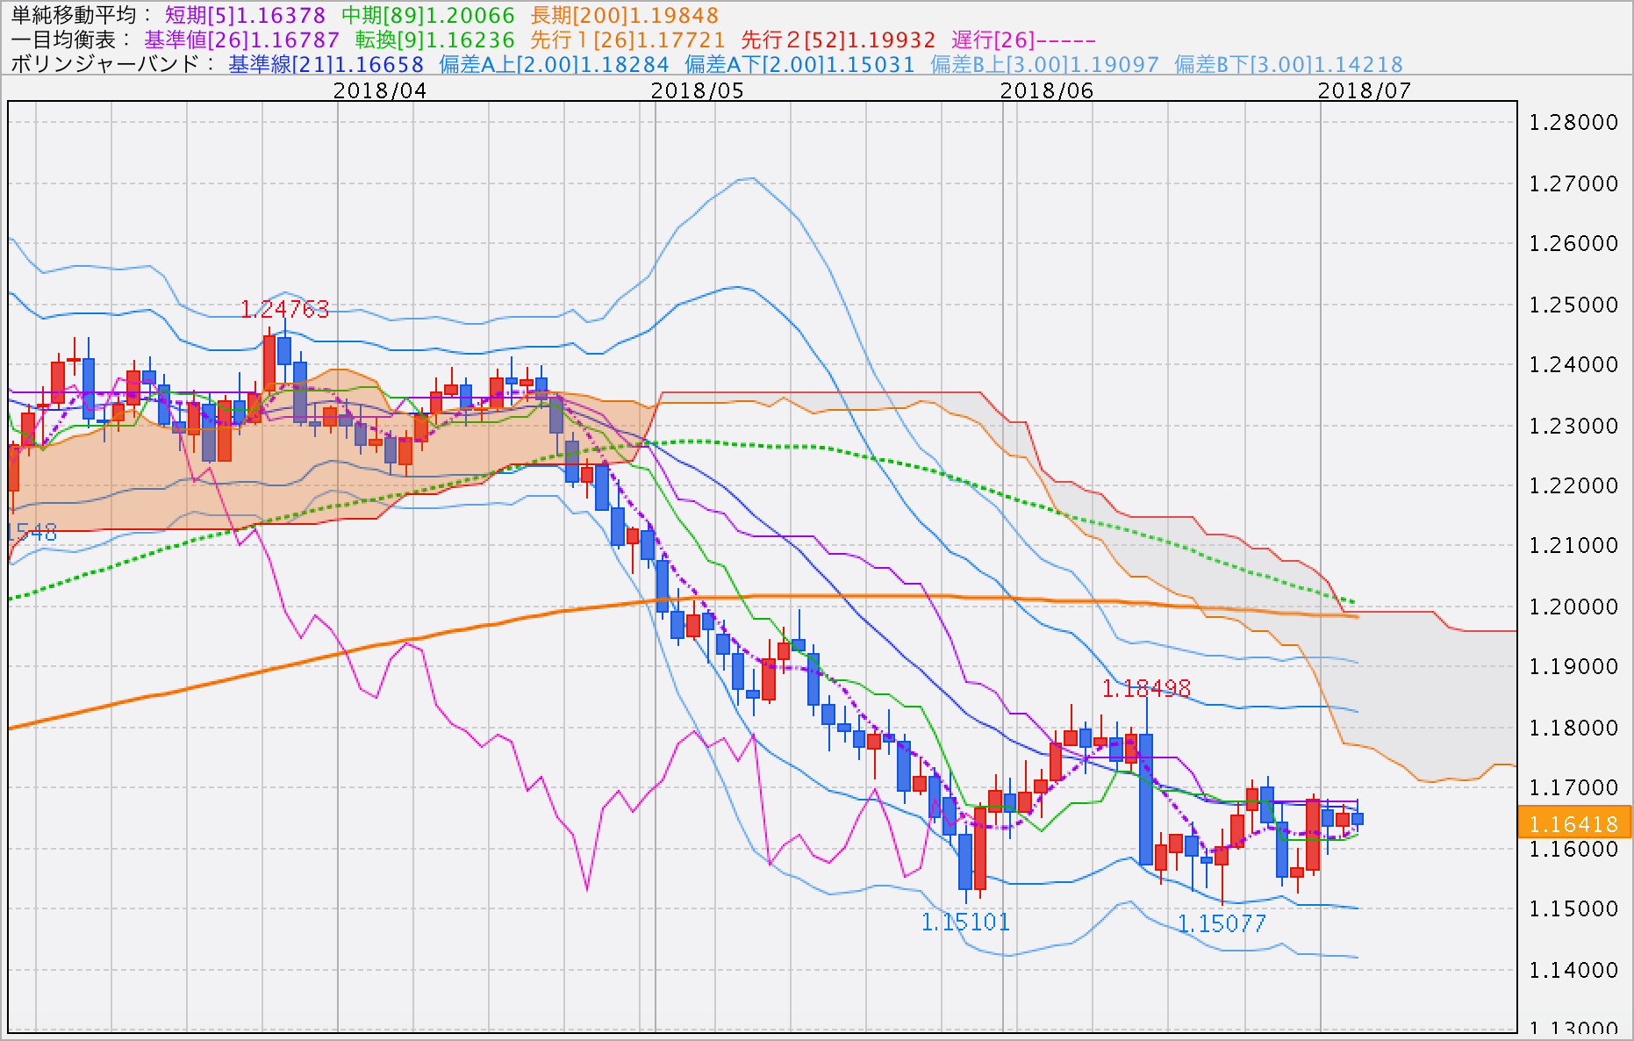Click the 1.17000 price axis label
The height and width of the screenshot is (1041, 1634).
click(x=1573, y=787)
